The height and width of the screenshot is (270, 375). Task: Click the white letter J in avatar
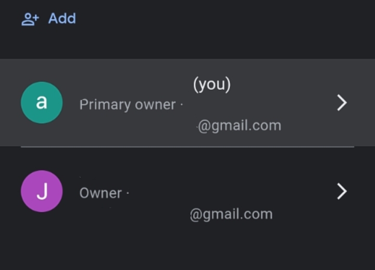42,191
